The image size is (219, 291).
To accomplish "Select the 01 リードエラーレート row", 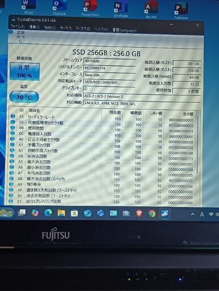I will (x=102, y=118).
